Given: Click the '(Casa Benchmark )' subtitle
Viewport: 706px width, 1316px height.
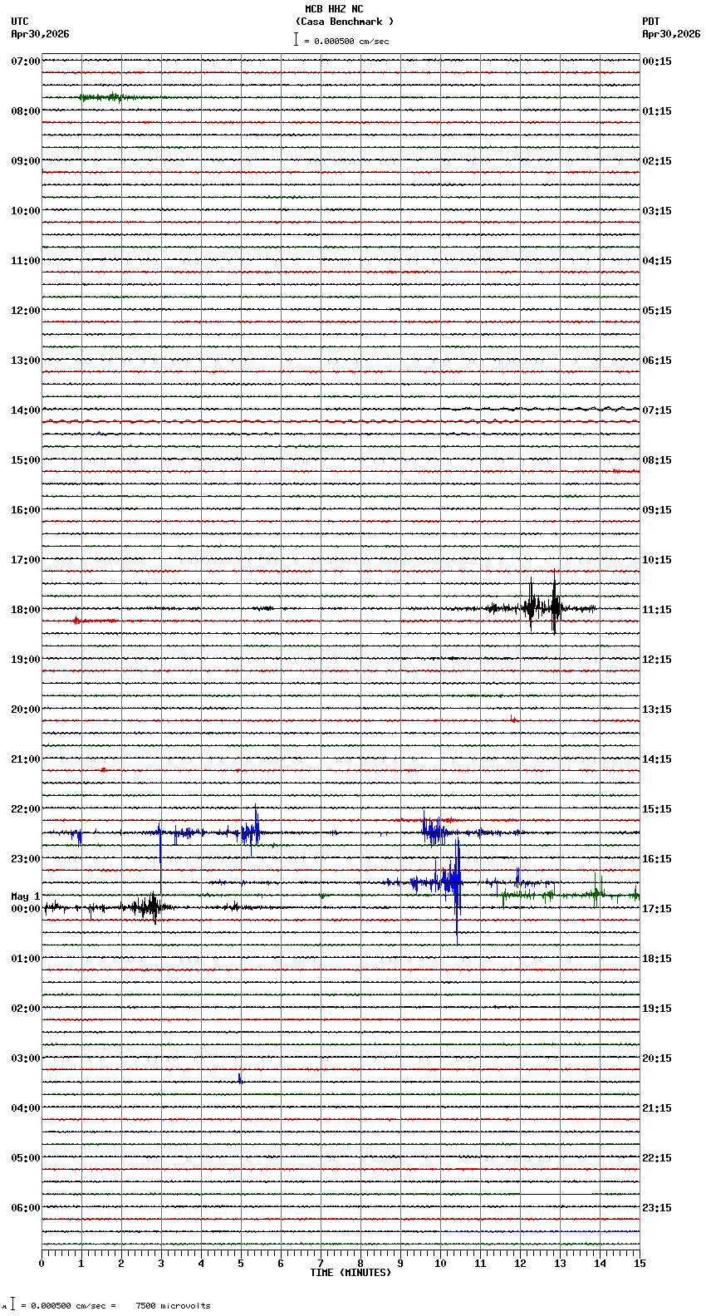Looking at the screenshot, I should pyautogui.click(x=345, y=22).
